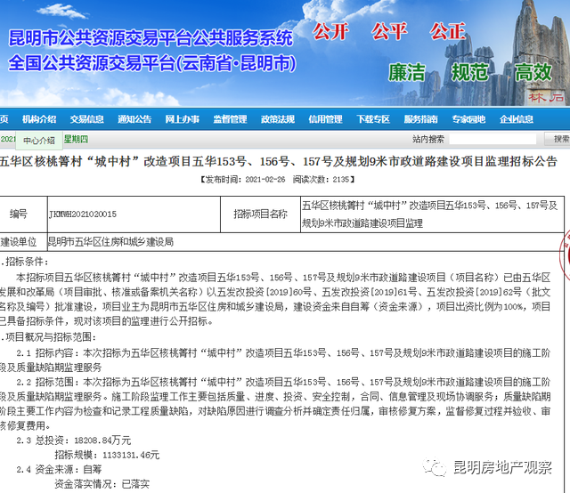Click the 总投资 18208.84万元 line

[73, 440]
